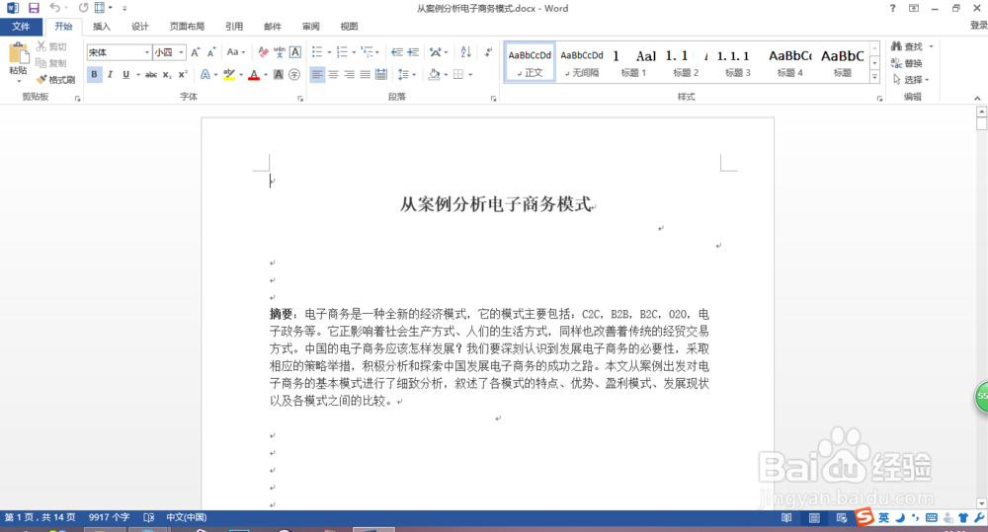The width and height of the screenshot is (988, 532).
Task: Open the font size dropdown (小四)
Action: click(x=182, y=52)
